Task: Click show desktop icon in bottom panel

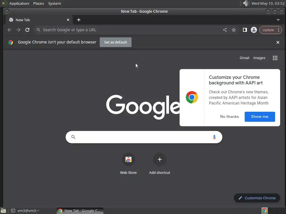Action: [3, 211]
